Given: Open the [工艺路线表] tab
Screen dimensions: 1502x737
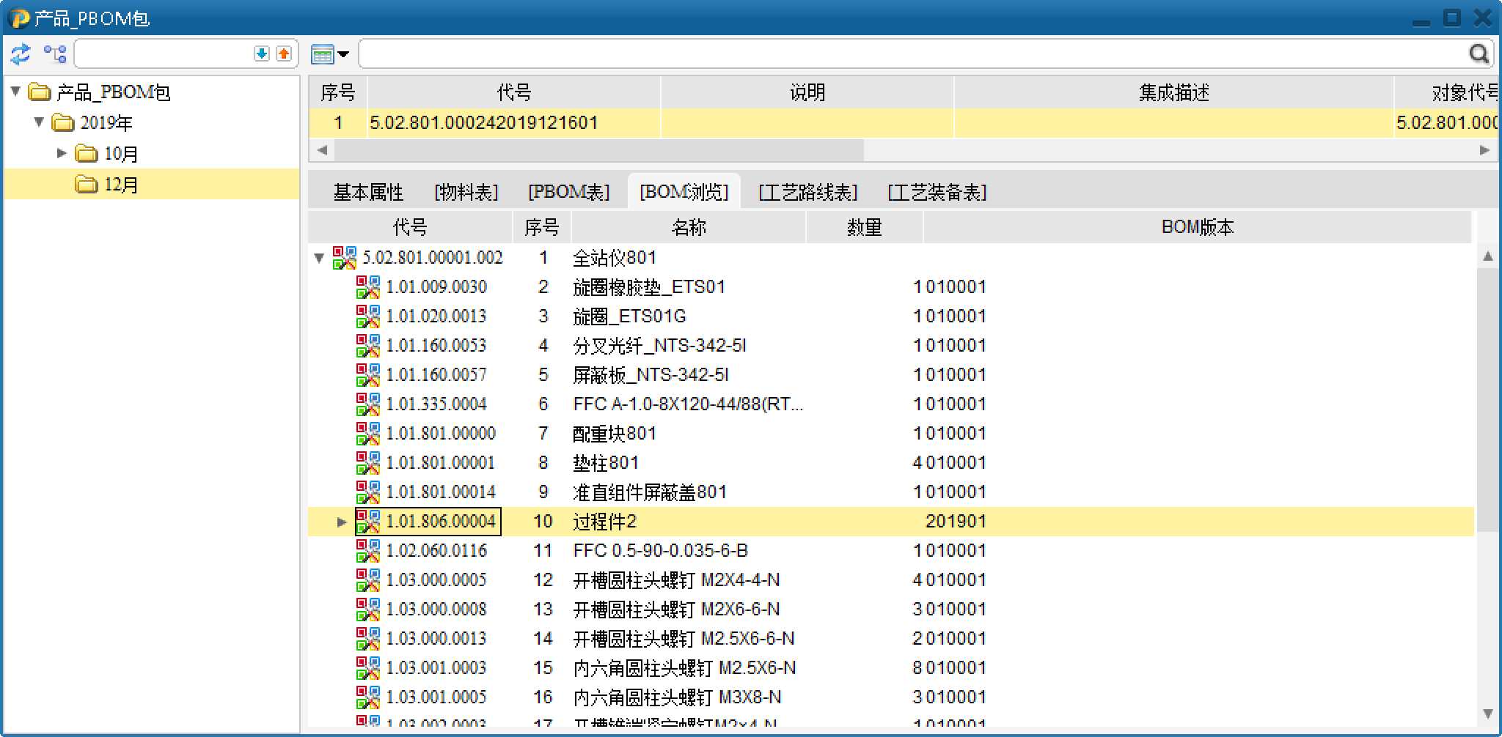Looking at the screenshot, I should [807, 192].
